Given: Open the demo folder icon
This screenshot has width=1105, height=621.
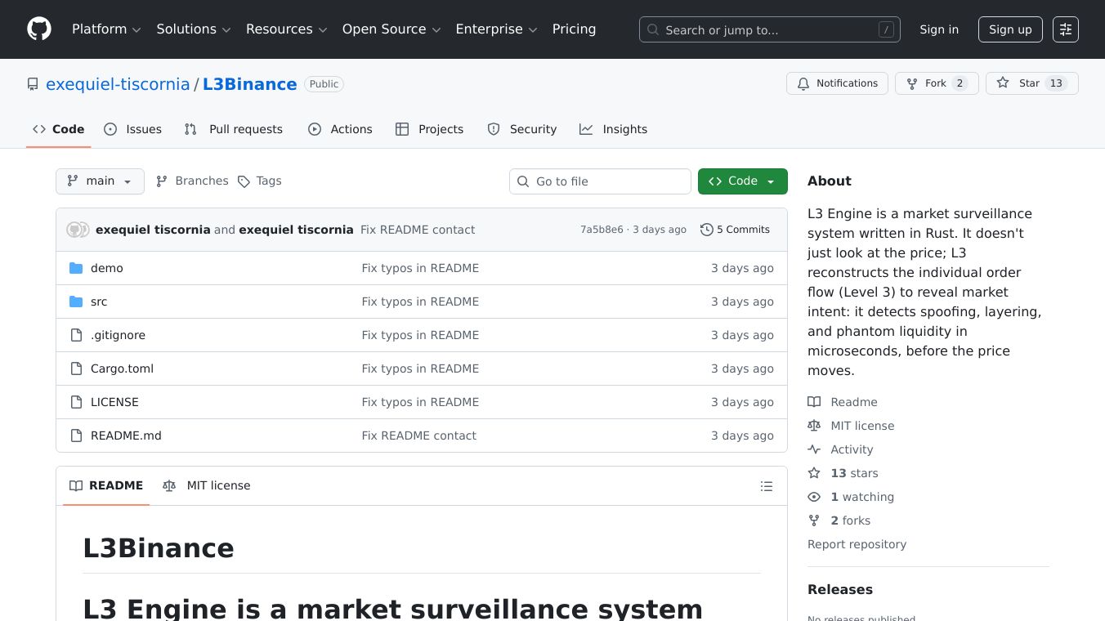Looking at the screenshot, I should pos(77,267).
